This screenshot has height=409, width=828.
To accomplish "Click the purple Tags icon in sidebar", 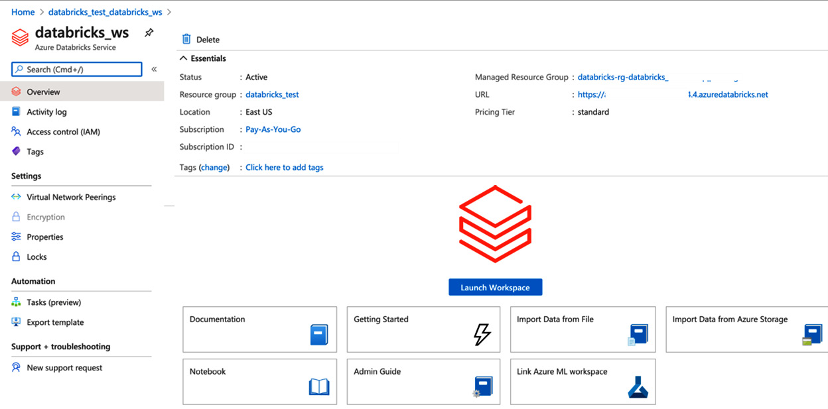I will coord(16,151).
